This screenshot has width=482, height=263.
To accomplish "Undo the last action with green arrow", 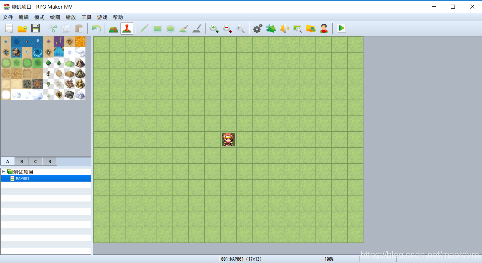I will pos(96,28).
